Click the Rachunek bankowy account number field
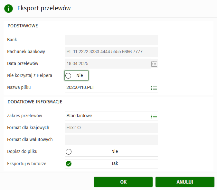217x190 pixels. click(111, 52)
